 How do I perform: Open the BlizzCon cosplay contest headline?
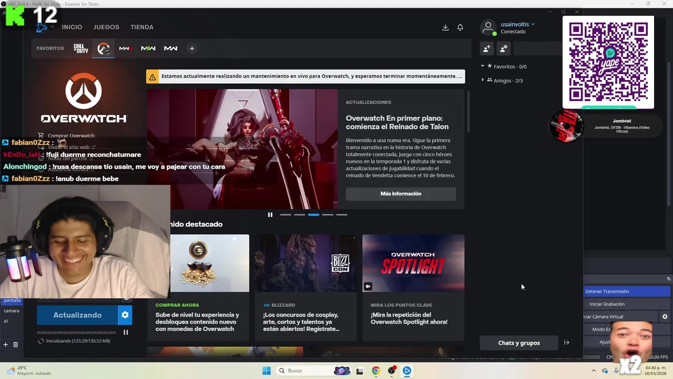(301, 322)
